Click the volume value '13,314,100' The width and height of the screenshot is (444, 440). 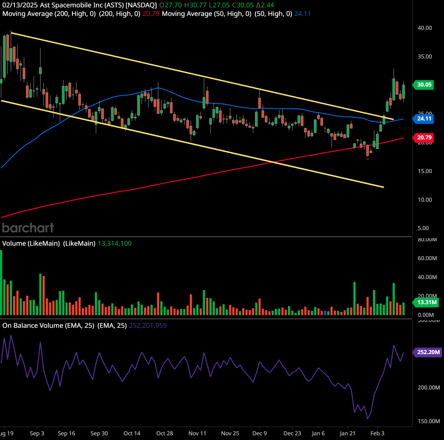coord(115,243)
